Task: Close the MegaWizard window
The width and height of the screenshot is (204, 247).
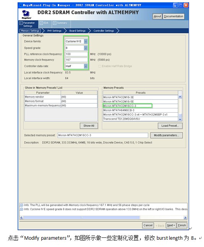Action: (186, 5)
